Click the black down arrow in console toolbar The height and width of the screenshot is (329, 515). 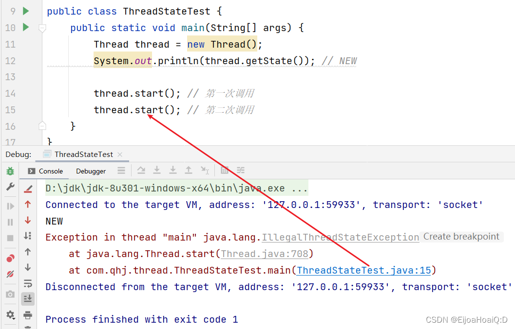28,267
